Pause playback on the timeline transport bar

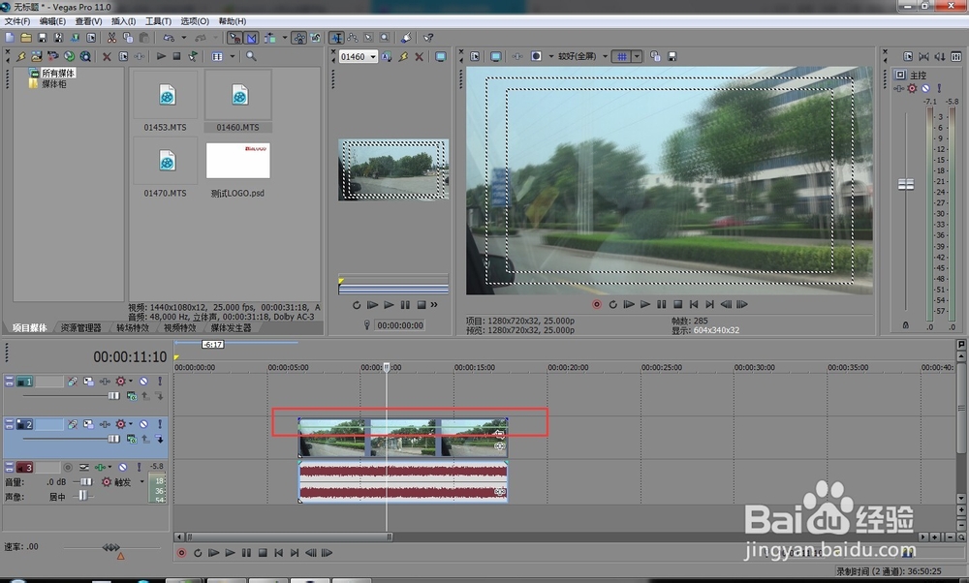point(246,553)
